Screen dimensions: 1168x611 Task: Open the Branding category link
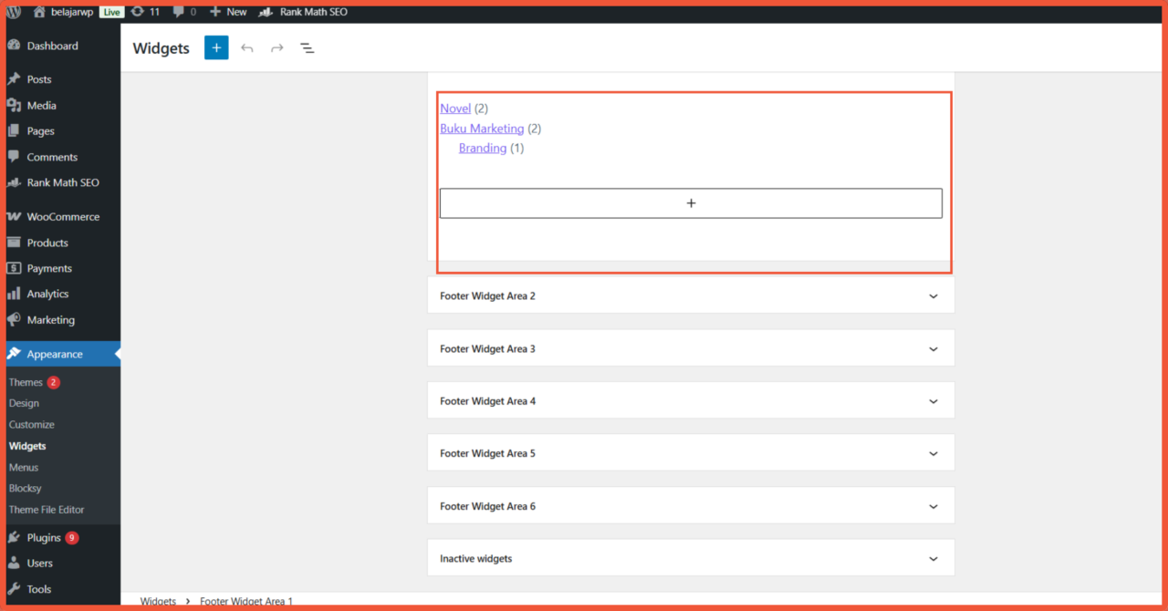pos(482,148)
